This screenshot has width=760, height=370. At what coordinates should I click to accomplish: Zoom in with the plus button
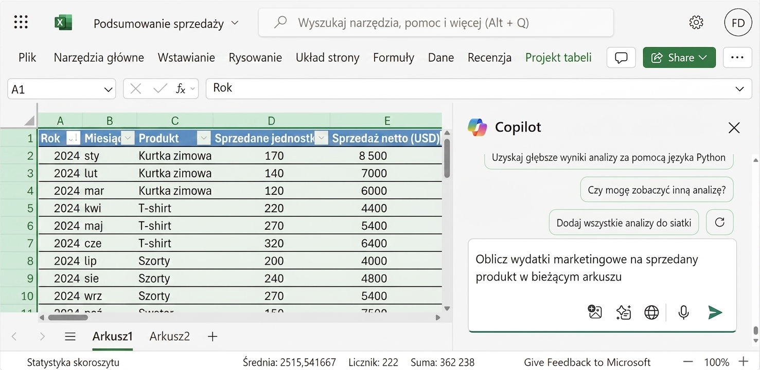pyautogui.click(x=743, y=362)
